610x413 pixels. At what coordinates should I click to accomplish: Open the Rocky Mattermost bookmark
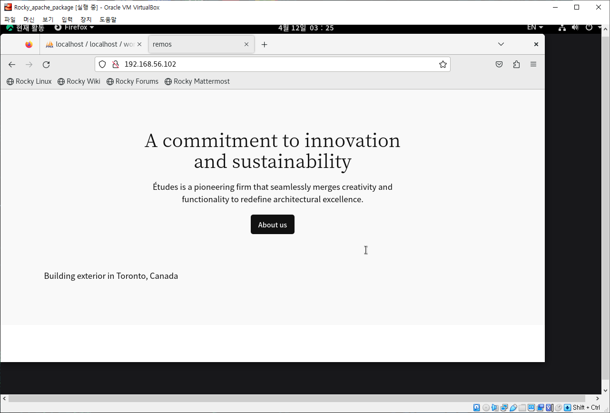[197, 81]
